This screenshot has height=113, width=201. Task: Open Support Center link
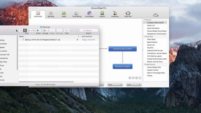(153, 70)
